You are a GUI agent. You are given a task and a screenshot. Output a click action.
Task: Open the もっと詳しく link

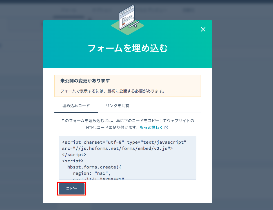[x=151, y=128]
